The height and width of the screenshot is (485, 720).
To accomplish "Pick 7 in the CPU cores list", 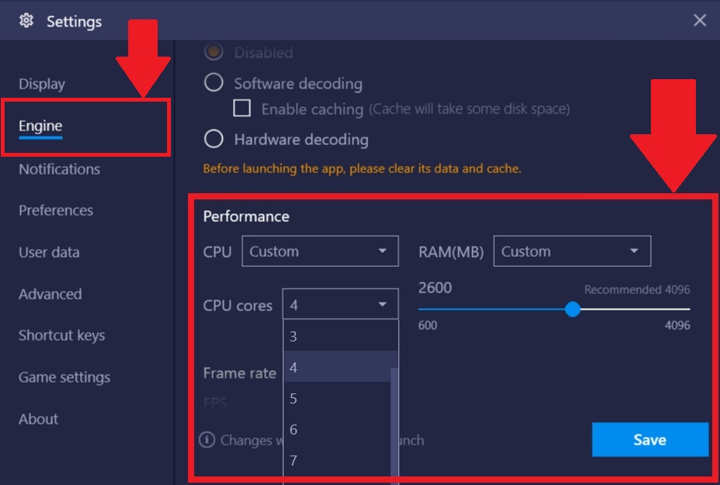I will point(337,461).
